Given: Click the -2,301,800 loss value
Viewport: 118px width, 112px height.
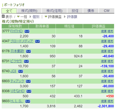Looking at the screenshot, I should click(x=106, y=106).
